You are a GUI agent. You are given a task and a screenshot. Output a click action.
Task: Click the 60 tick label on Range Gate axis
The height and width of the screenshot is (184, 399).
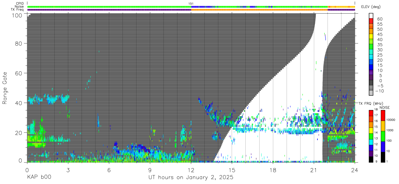(x=19, y=73)
